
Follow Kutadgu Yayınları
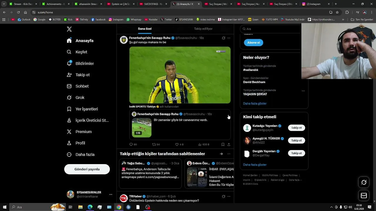(x=296, y=128)
